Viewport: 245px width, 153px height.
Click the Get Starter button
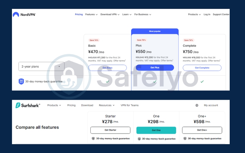[x=110, y=130]
